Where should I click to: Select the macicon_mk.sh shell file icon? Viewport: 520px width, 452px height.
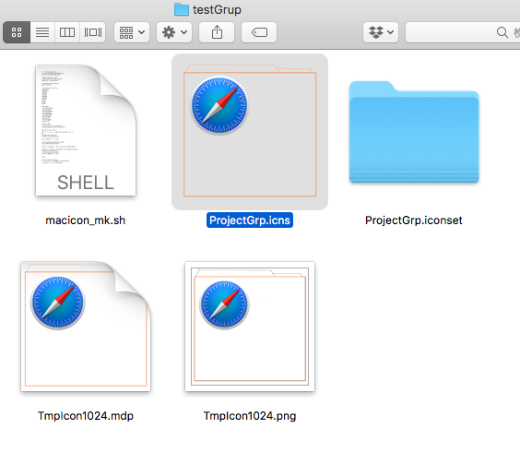(86, 130)
